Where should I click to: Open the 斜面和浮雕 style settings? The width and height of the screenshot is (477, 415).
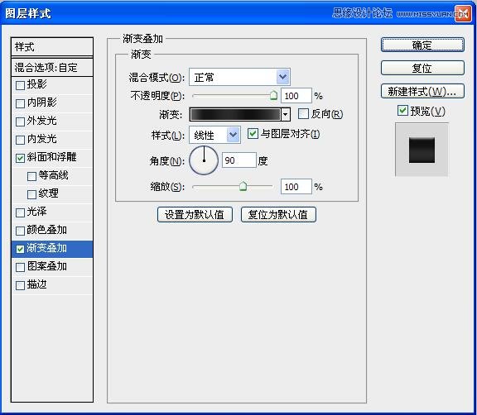coord(52,158)
